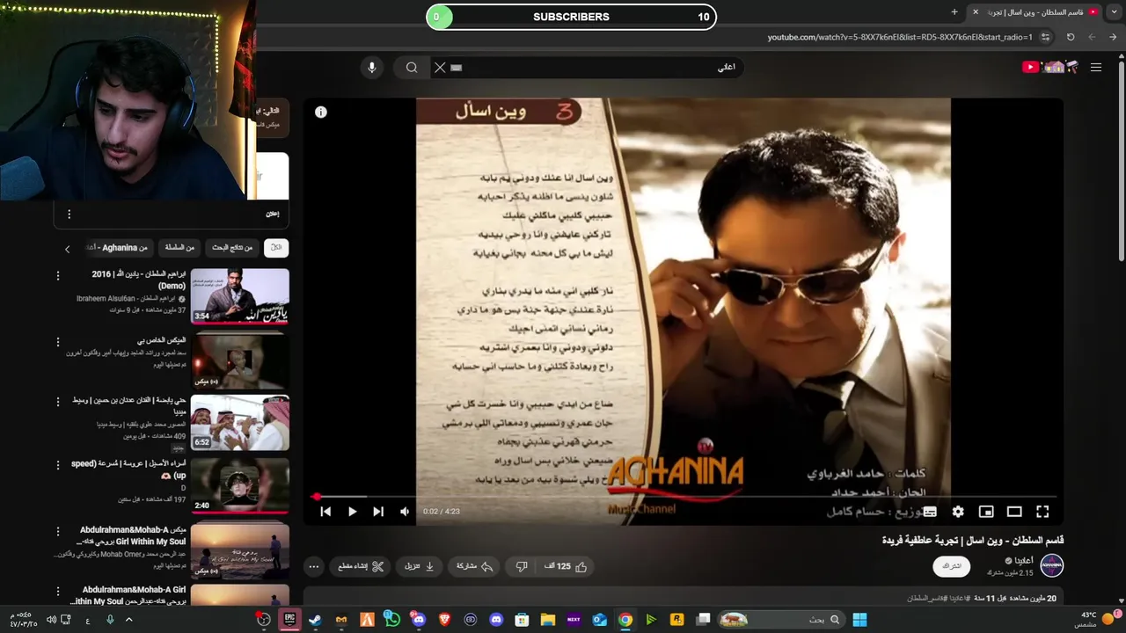
Task: Open Chrome from the taskbar
Action: [625, 620]
